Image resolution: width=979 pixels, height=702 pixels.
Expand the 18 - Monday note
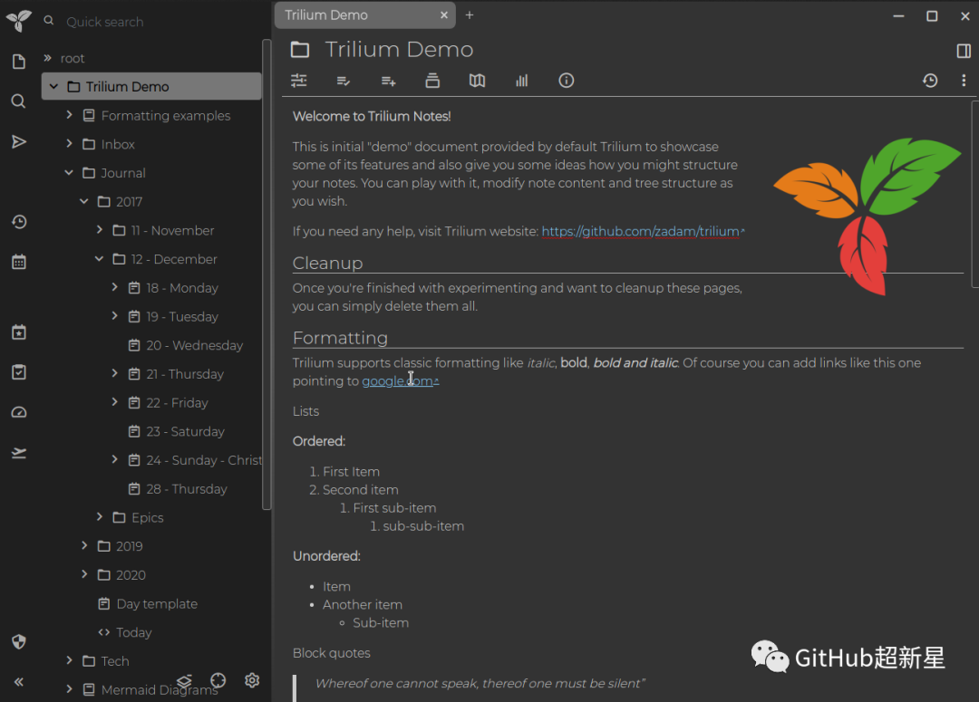pos(115,287)
